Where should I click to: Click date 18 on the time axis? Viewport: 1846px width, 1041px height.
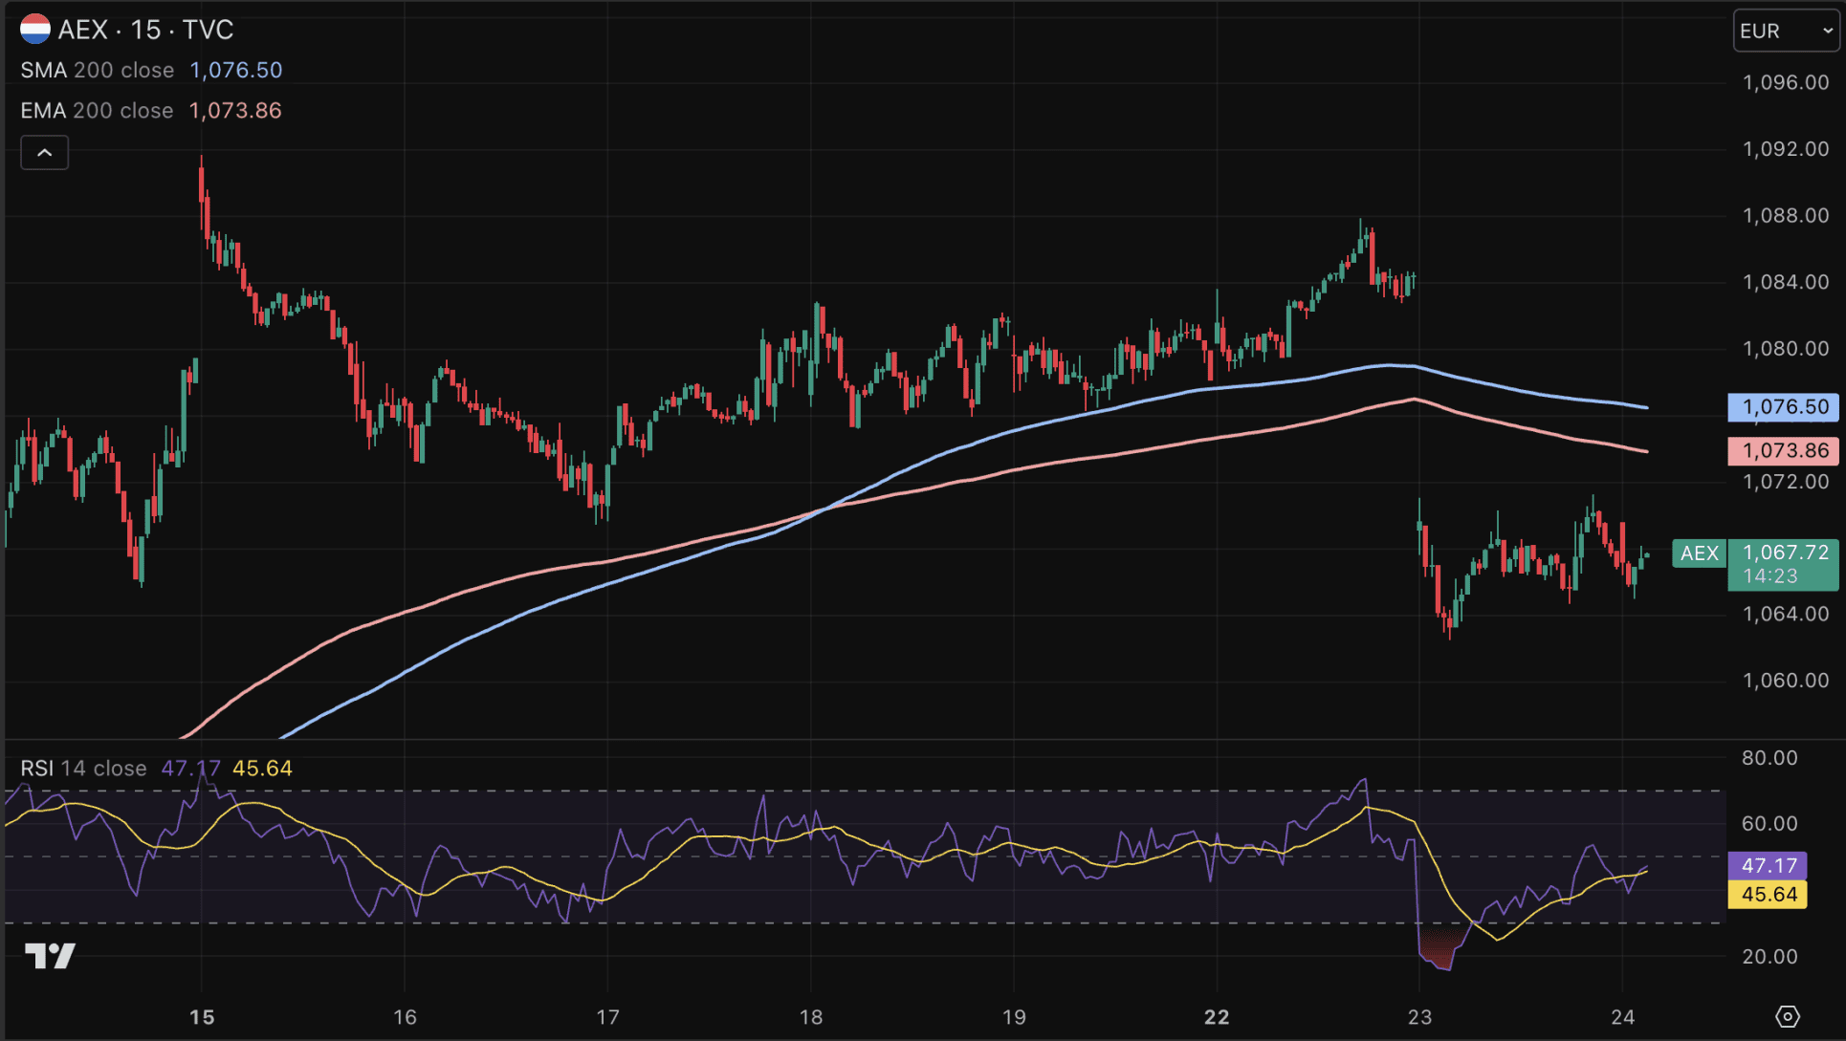click(811, 1017)
